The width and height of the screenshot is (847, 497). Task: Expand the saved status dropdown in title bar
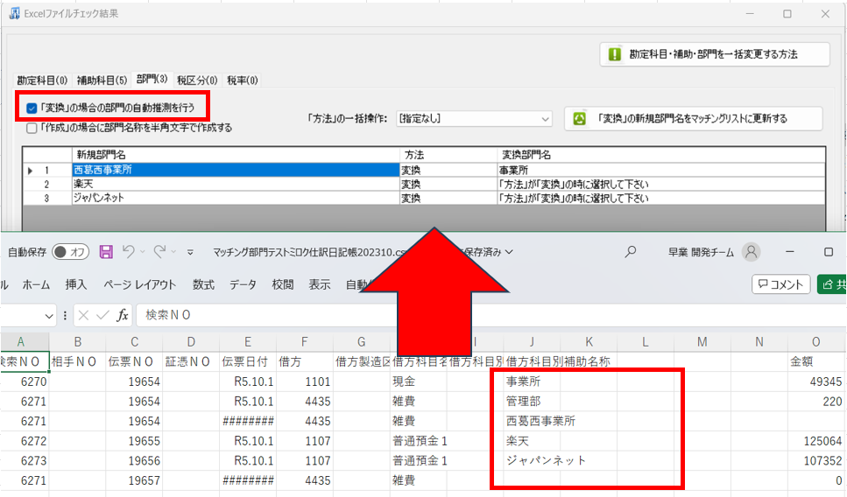508,252
